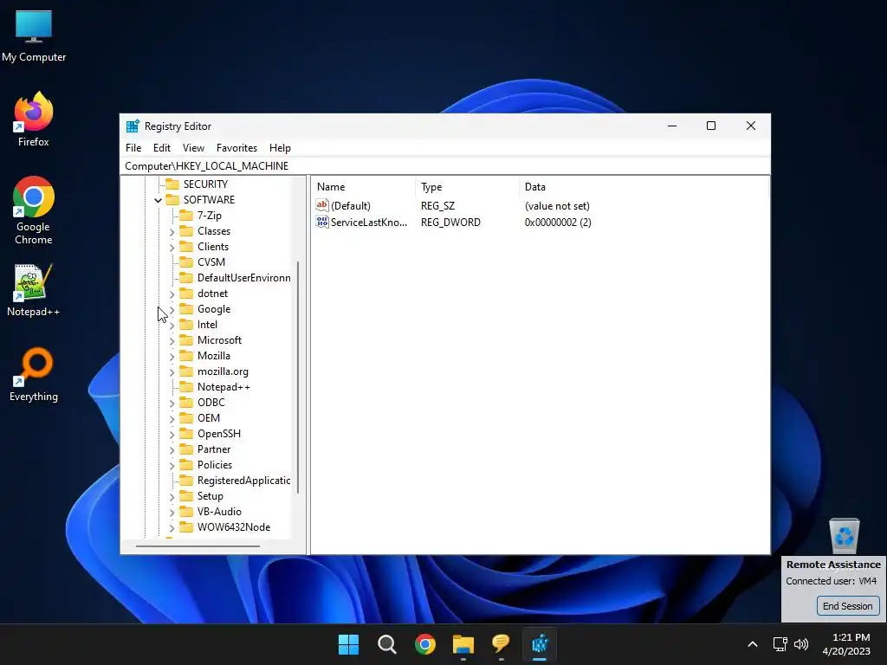
Task: Select the Notepad++ desktop shortcut
Action: [34, 289]
